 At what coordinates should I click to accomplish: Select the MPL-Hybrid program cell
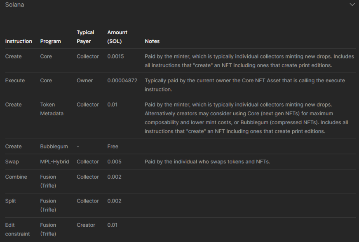pos(54,162)
